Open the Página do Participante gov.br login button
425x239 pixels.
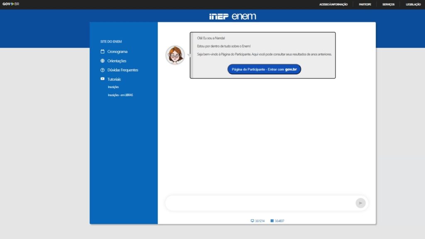(x=264, y=69)
